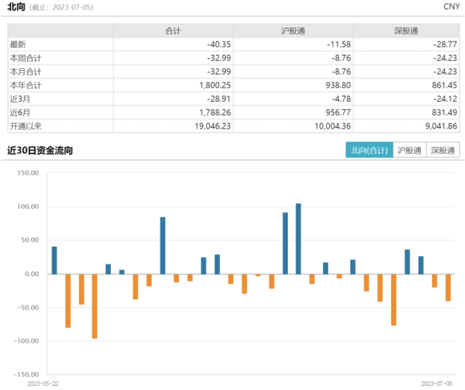
Task: Click the 深股通 table column header
Action: (406, 31)
